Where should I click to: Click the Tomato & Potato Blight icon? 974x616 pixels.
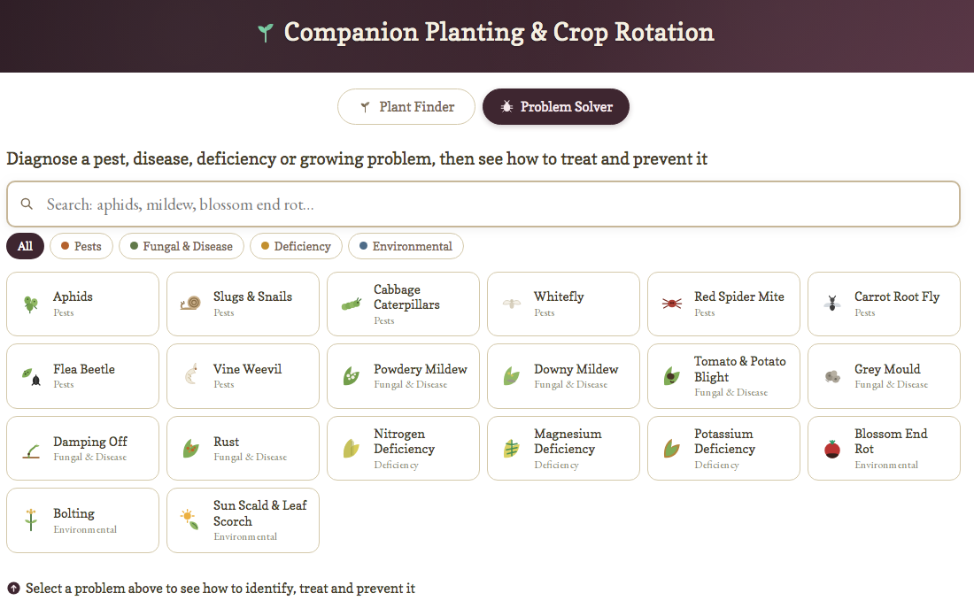coord(671,375)
